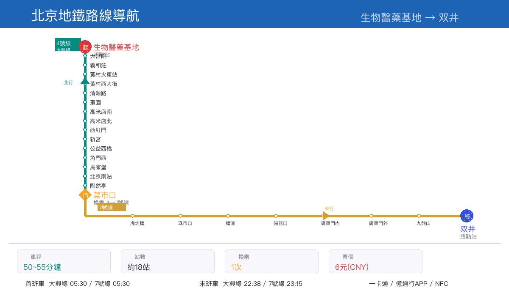The height and width of the screenshot is (296, 509).
Task: Select 北京南站 station on green line
Action: [85, 176]
